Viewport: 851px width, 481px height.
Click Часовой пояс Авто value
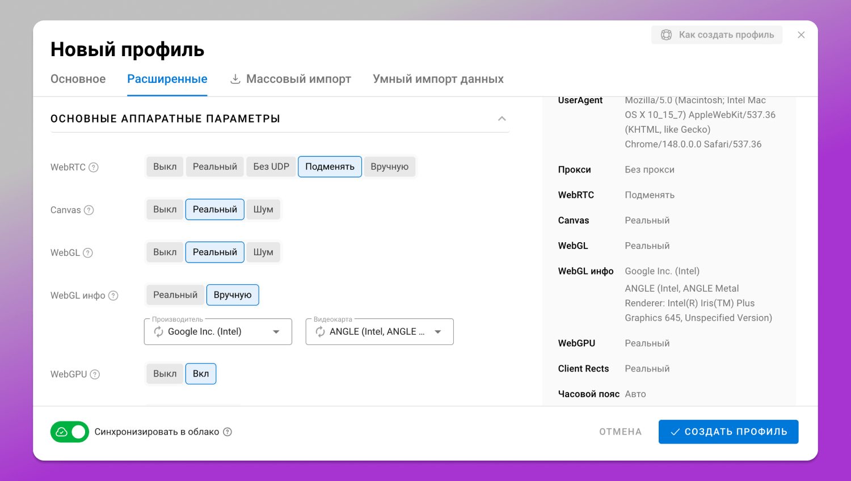(x=635, y=394)
